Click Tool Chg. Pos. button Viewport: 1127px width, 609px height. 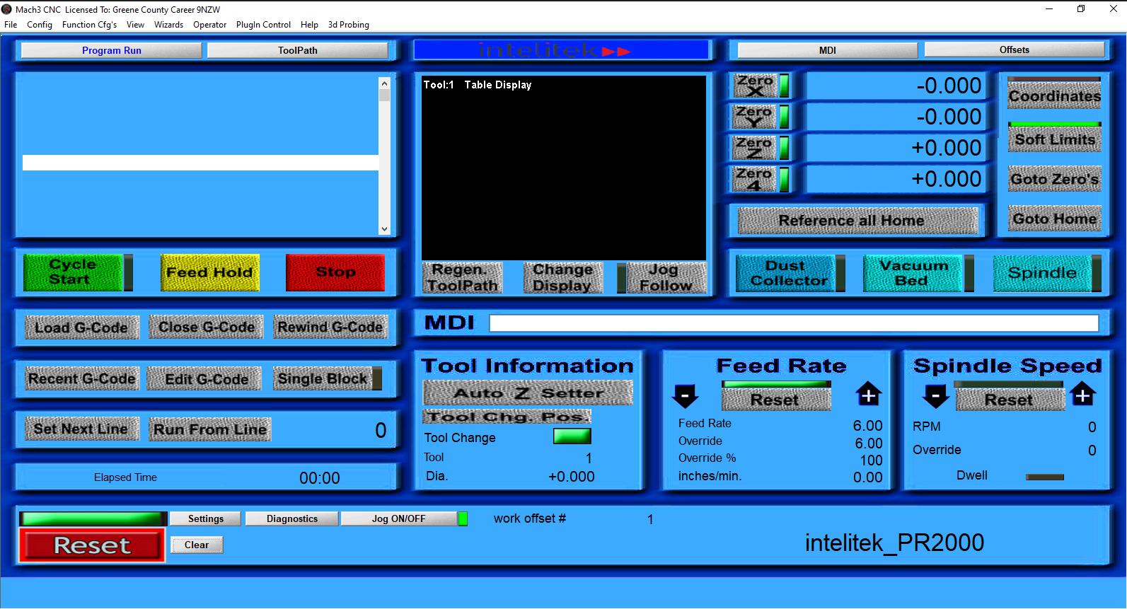click(507, 417)
